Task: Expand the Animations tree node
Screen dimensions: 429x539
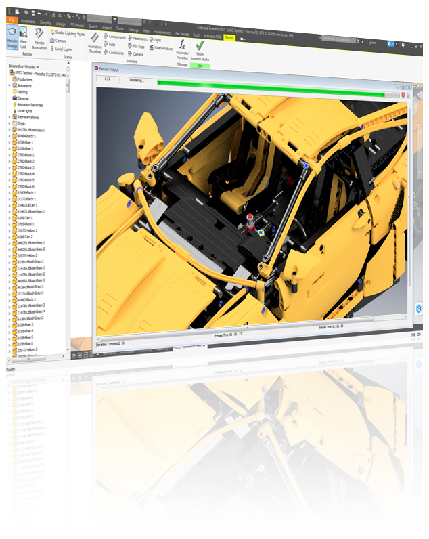Action: (x=9, y=85)
